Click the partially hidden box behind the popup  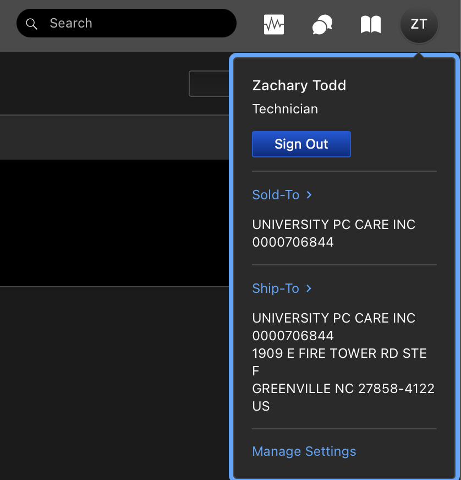(209, 84)
